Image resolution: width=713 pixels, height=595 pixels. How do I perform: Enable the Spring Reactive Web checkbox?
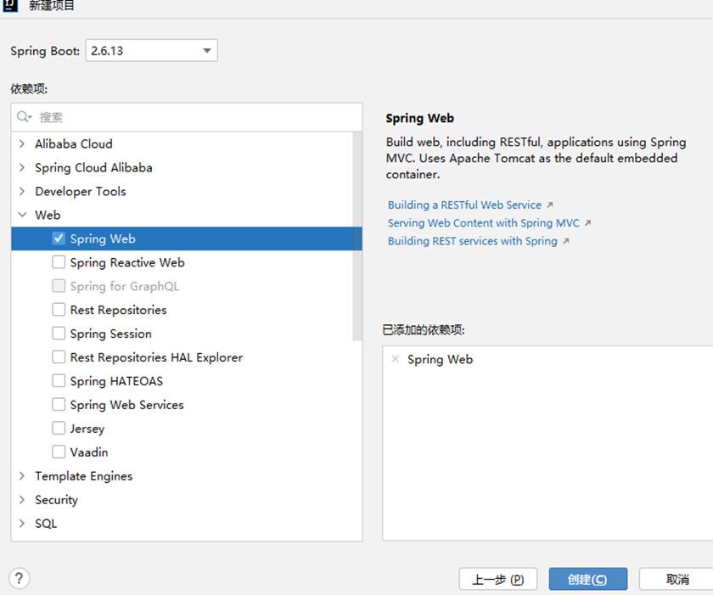point(59,261)
